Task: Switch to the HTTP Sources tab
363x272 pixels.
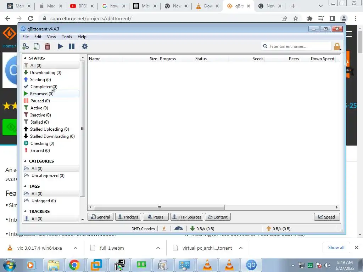Action: pos(187,217)
